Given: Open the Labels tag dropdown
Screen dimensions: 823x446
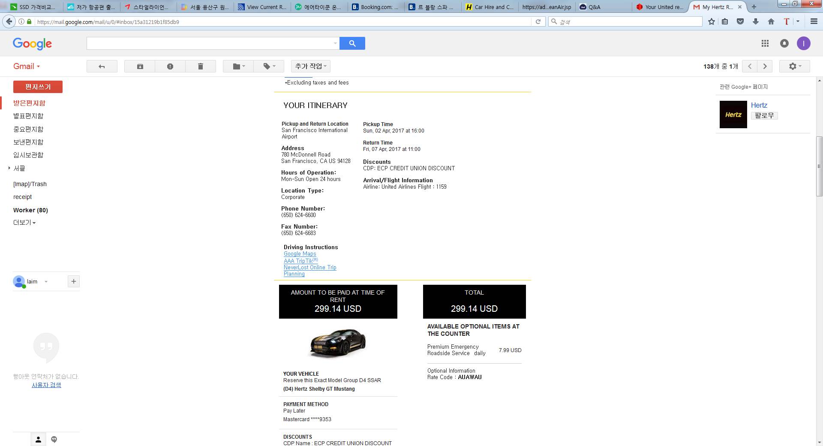Looking at the screenshot, I should (269, 66).
